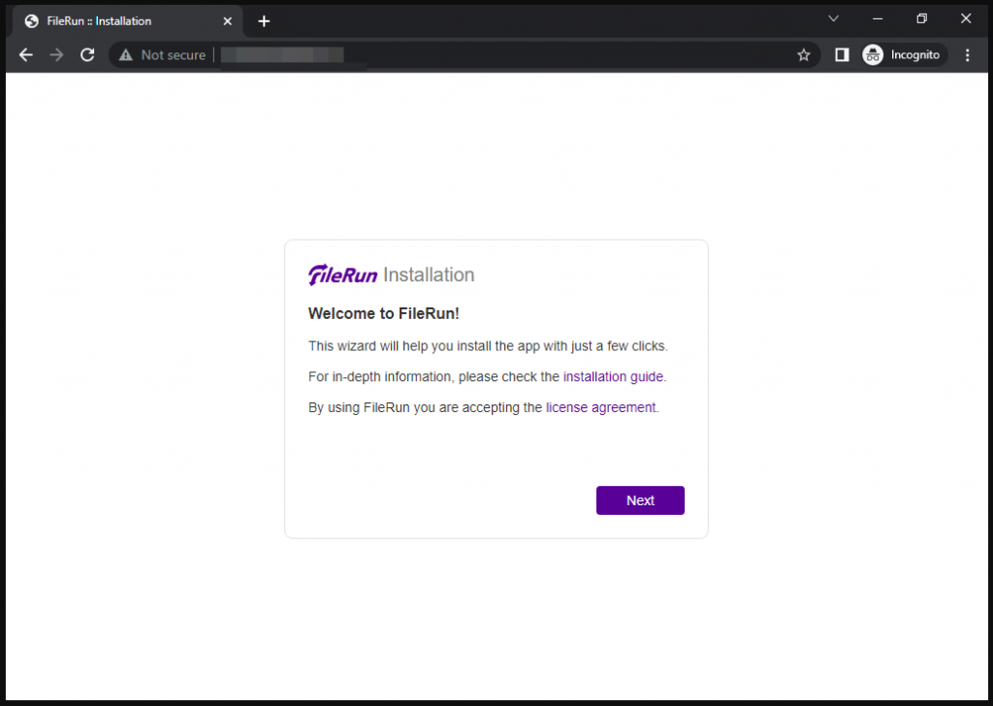The height and width of the screenshot is (706, 993).
Task: Click the browser forward arrow icon
Action: click(x=56, y=54)
